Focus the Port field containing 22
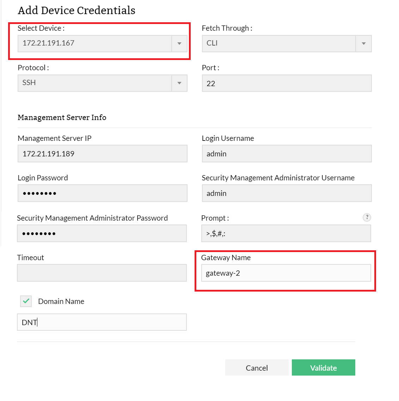Image resolution: width=399 pixels, height=401 pixels. (x=287, y=83)
